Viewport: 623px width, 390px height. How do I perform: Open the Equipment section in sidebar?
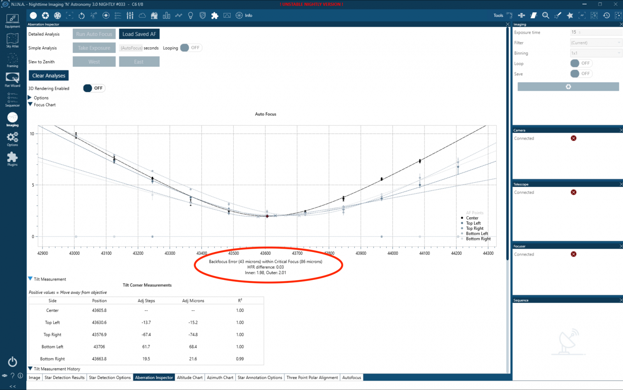pos(12,21)
